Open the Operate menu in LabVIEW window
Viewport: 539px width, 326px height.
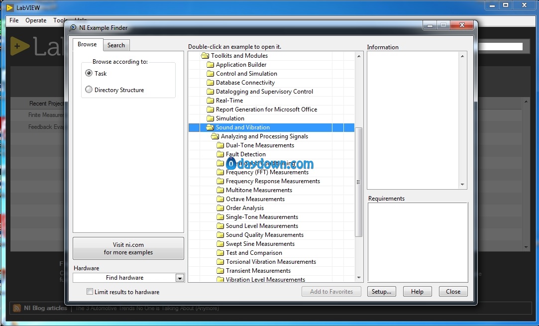[x=36, y=20]
